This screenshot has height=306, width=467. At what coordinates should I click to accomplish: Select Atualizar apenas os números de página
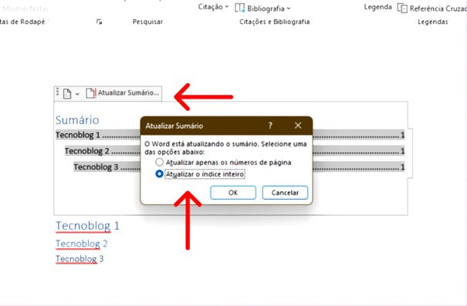coord(223,163)
